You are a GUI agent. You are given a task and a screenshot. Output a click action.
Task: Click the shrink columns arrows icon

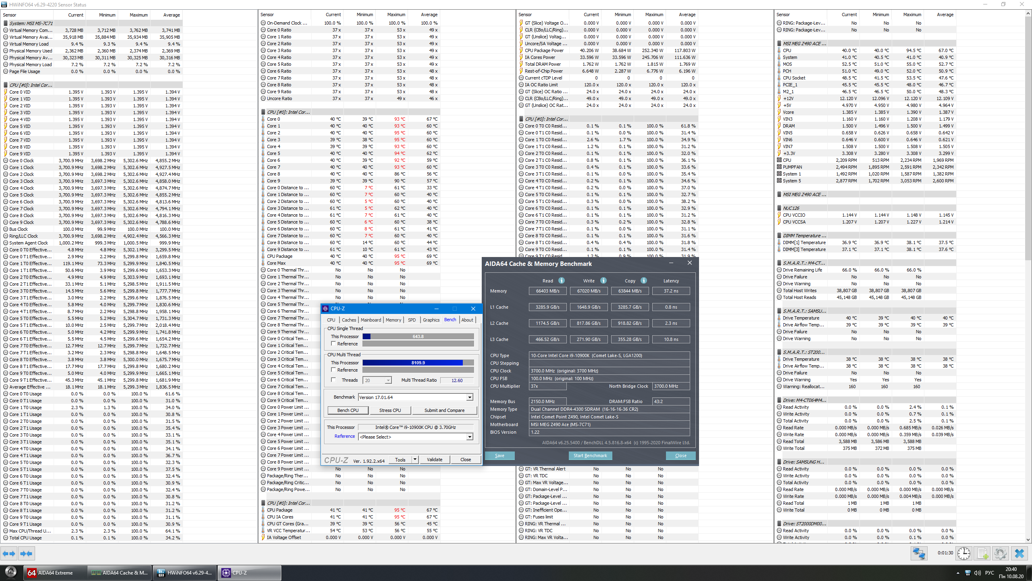pos(26,554)
